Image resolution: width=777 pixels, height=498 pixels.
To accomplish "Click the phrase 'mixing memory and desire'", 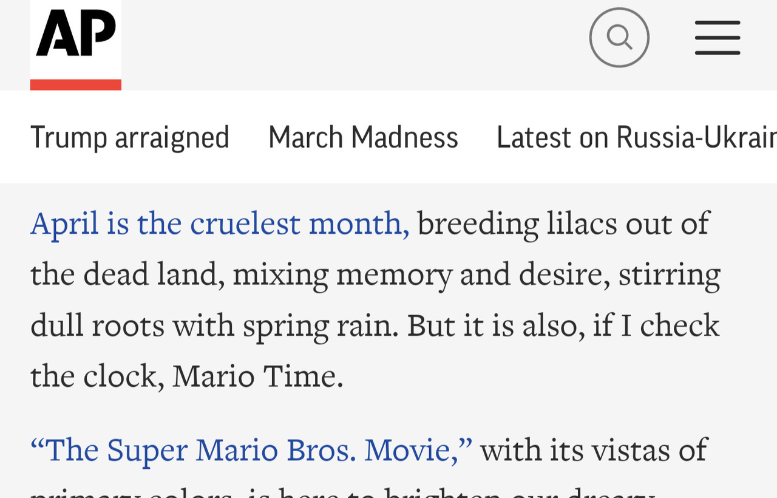I will coord(421,276).
